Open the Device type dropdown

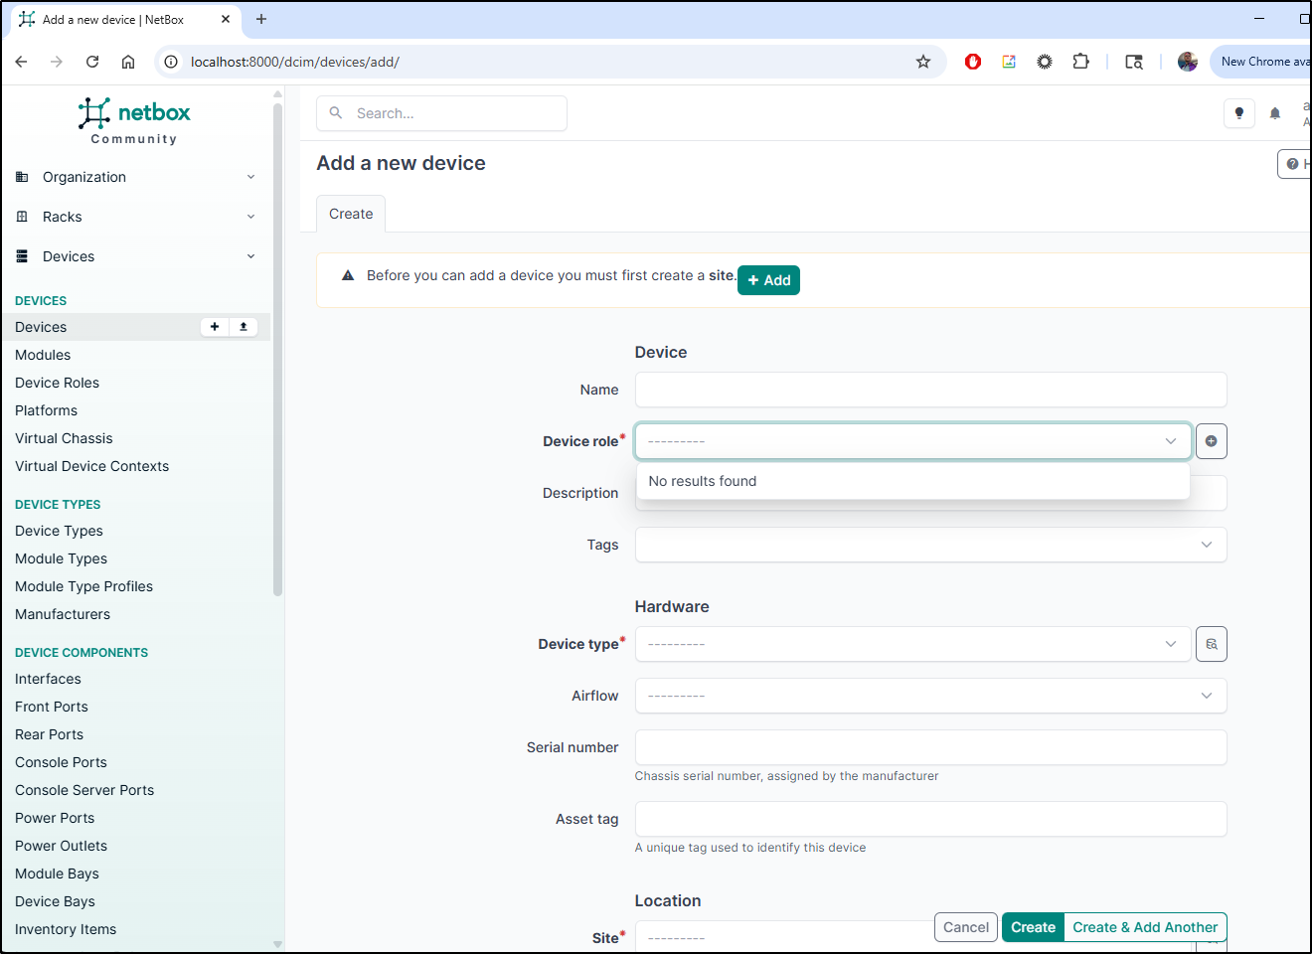(911, 644)
